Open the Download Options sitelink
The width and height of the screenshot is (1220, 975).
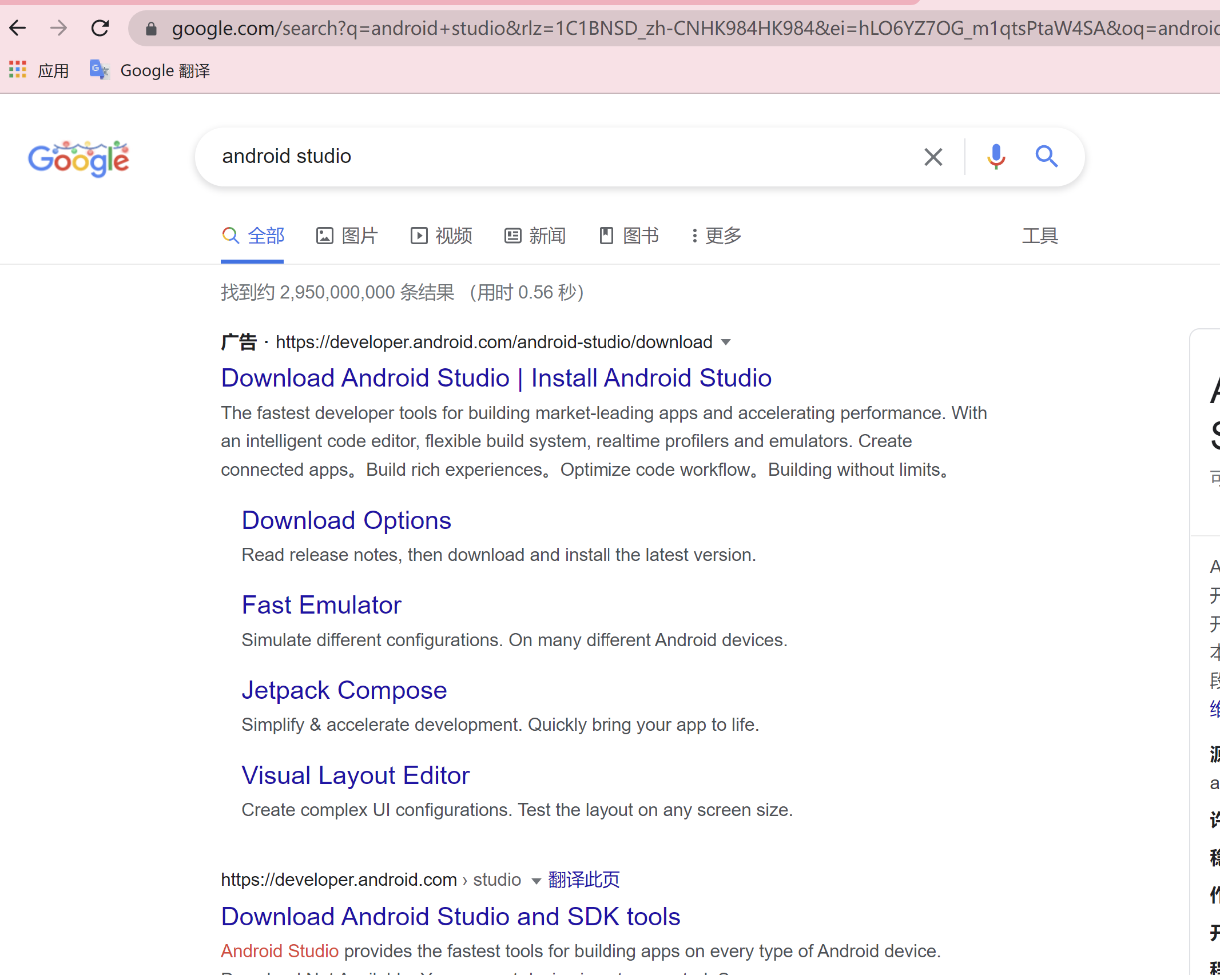point(347,520)
